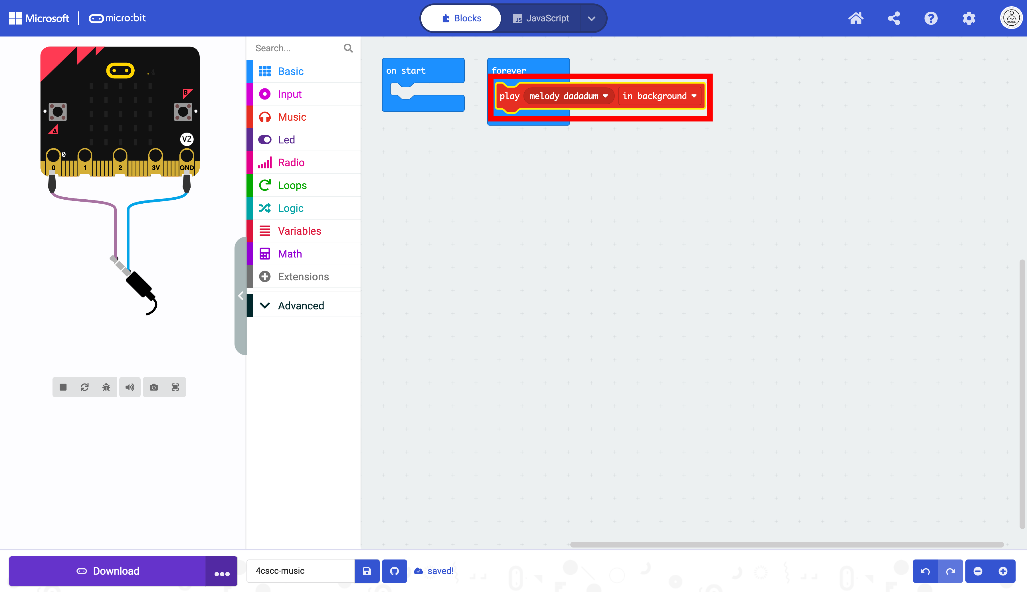Open the Help menu question icon
Screen dimensions: 1027x592
pyautogui.click(x=931, y=18)
